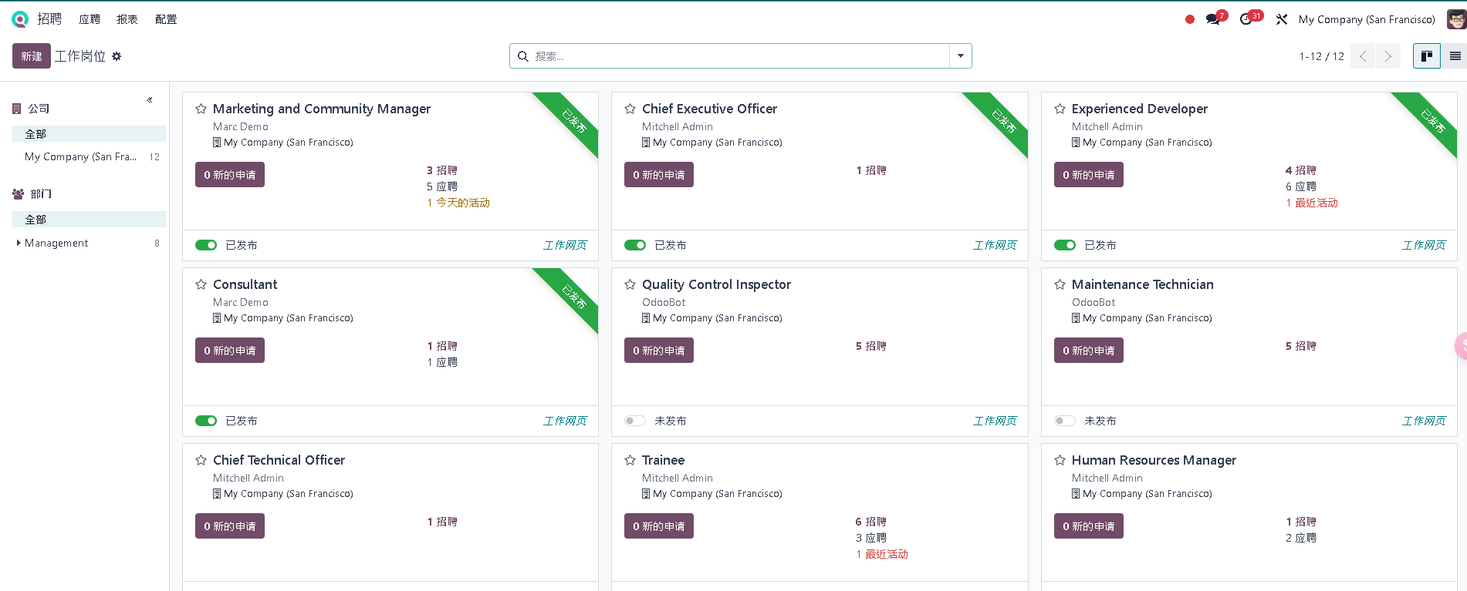Open job positions gear settings
The width and height of the screenshot is (1467, 591).
pyautogui.click(x=117, y=56)
